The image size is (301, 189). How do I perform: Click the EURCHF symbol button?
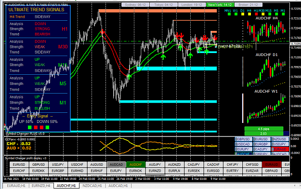click(x=19, y=171)
